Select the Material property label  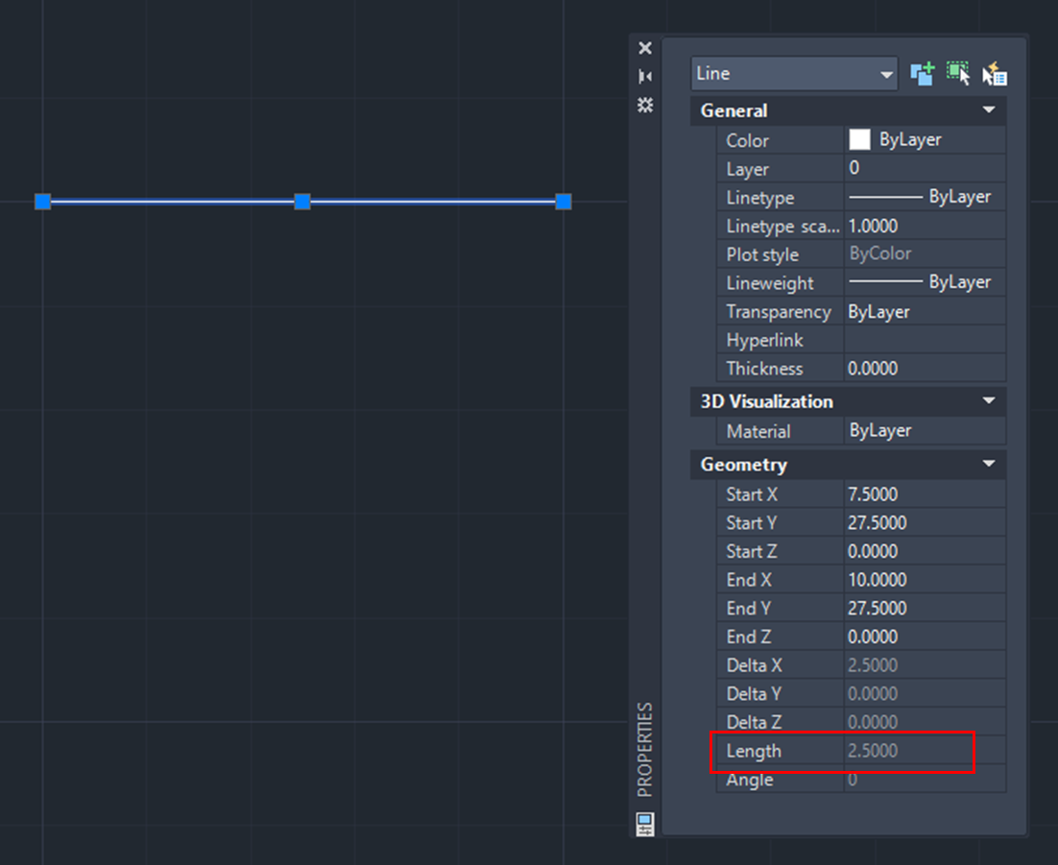(x=757, y=431)
